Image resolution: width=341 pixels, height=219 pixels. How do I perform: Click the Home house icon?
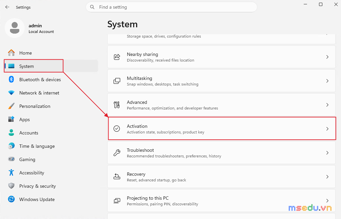(11, 53)
